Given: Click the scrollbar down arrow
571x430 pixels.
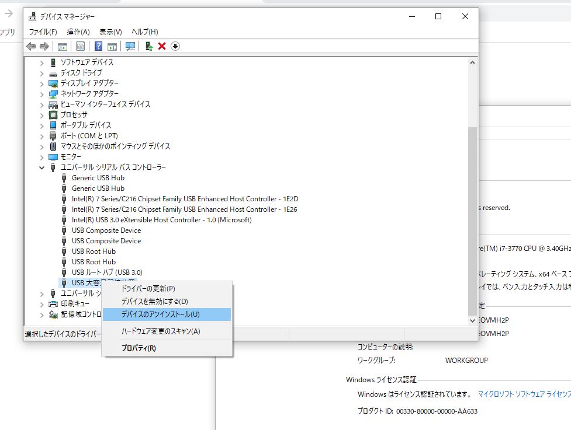Looking at the screenshot, I should 472,320.
